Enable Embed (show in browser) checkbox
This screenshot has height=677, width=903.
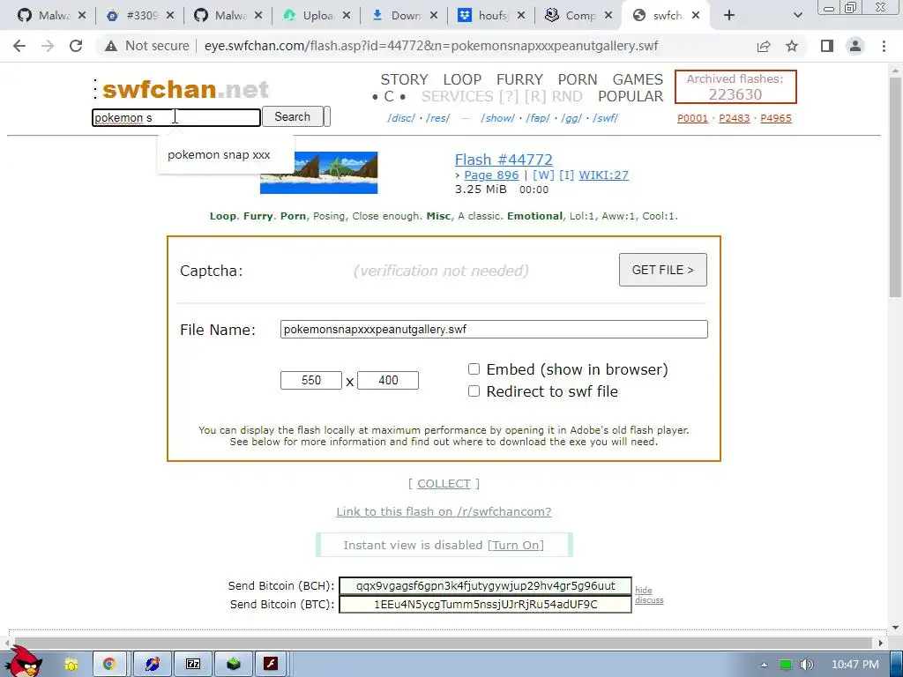point(474,369)
